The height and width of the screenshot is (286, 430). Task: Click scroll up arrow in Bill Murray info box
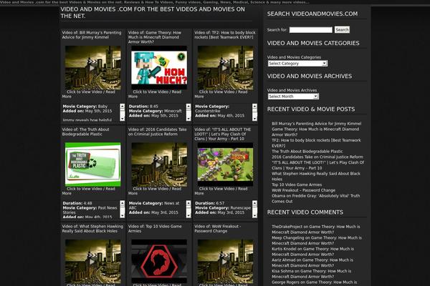[x=123, y=106]
